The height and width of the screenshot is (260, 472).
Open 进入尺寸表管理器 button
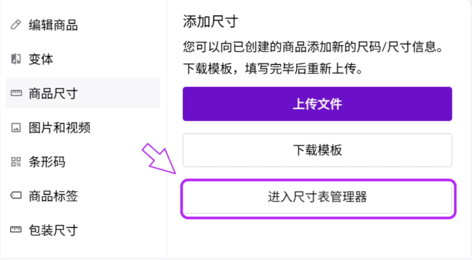[x=317, y=197]
